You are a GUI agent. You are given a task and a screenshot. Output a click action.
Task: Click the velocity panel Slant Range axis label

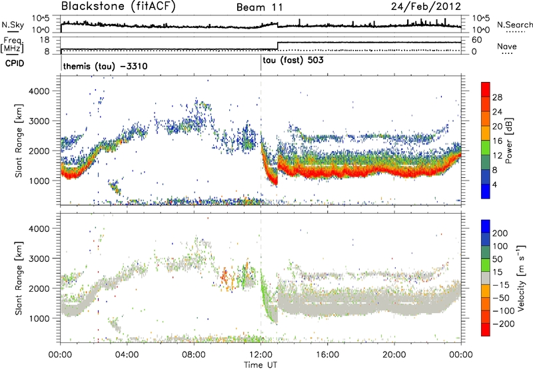click(x=19, y=278)
